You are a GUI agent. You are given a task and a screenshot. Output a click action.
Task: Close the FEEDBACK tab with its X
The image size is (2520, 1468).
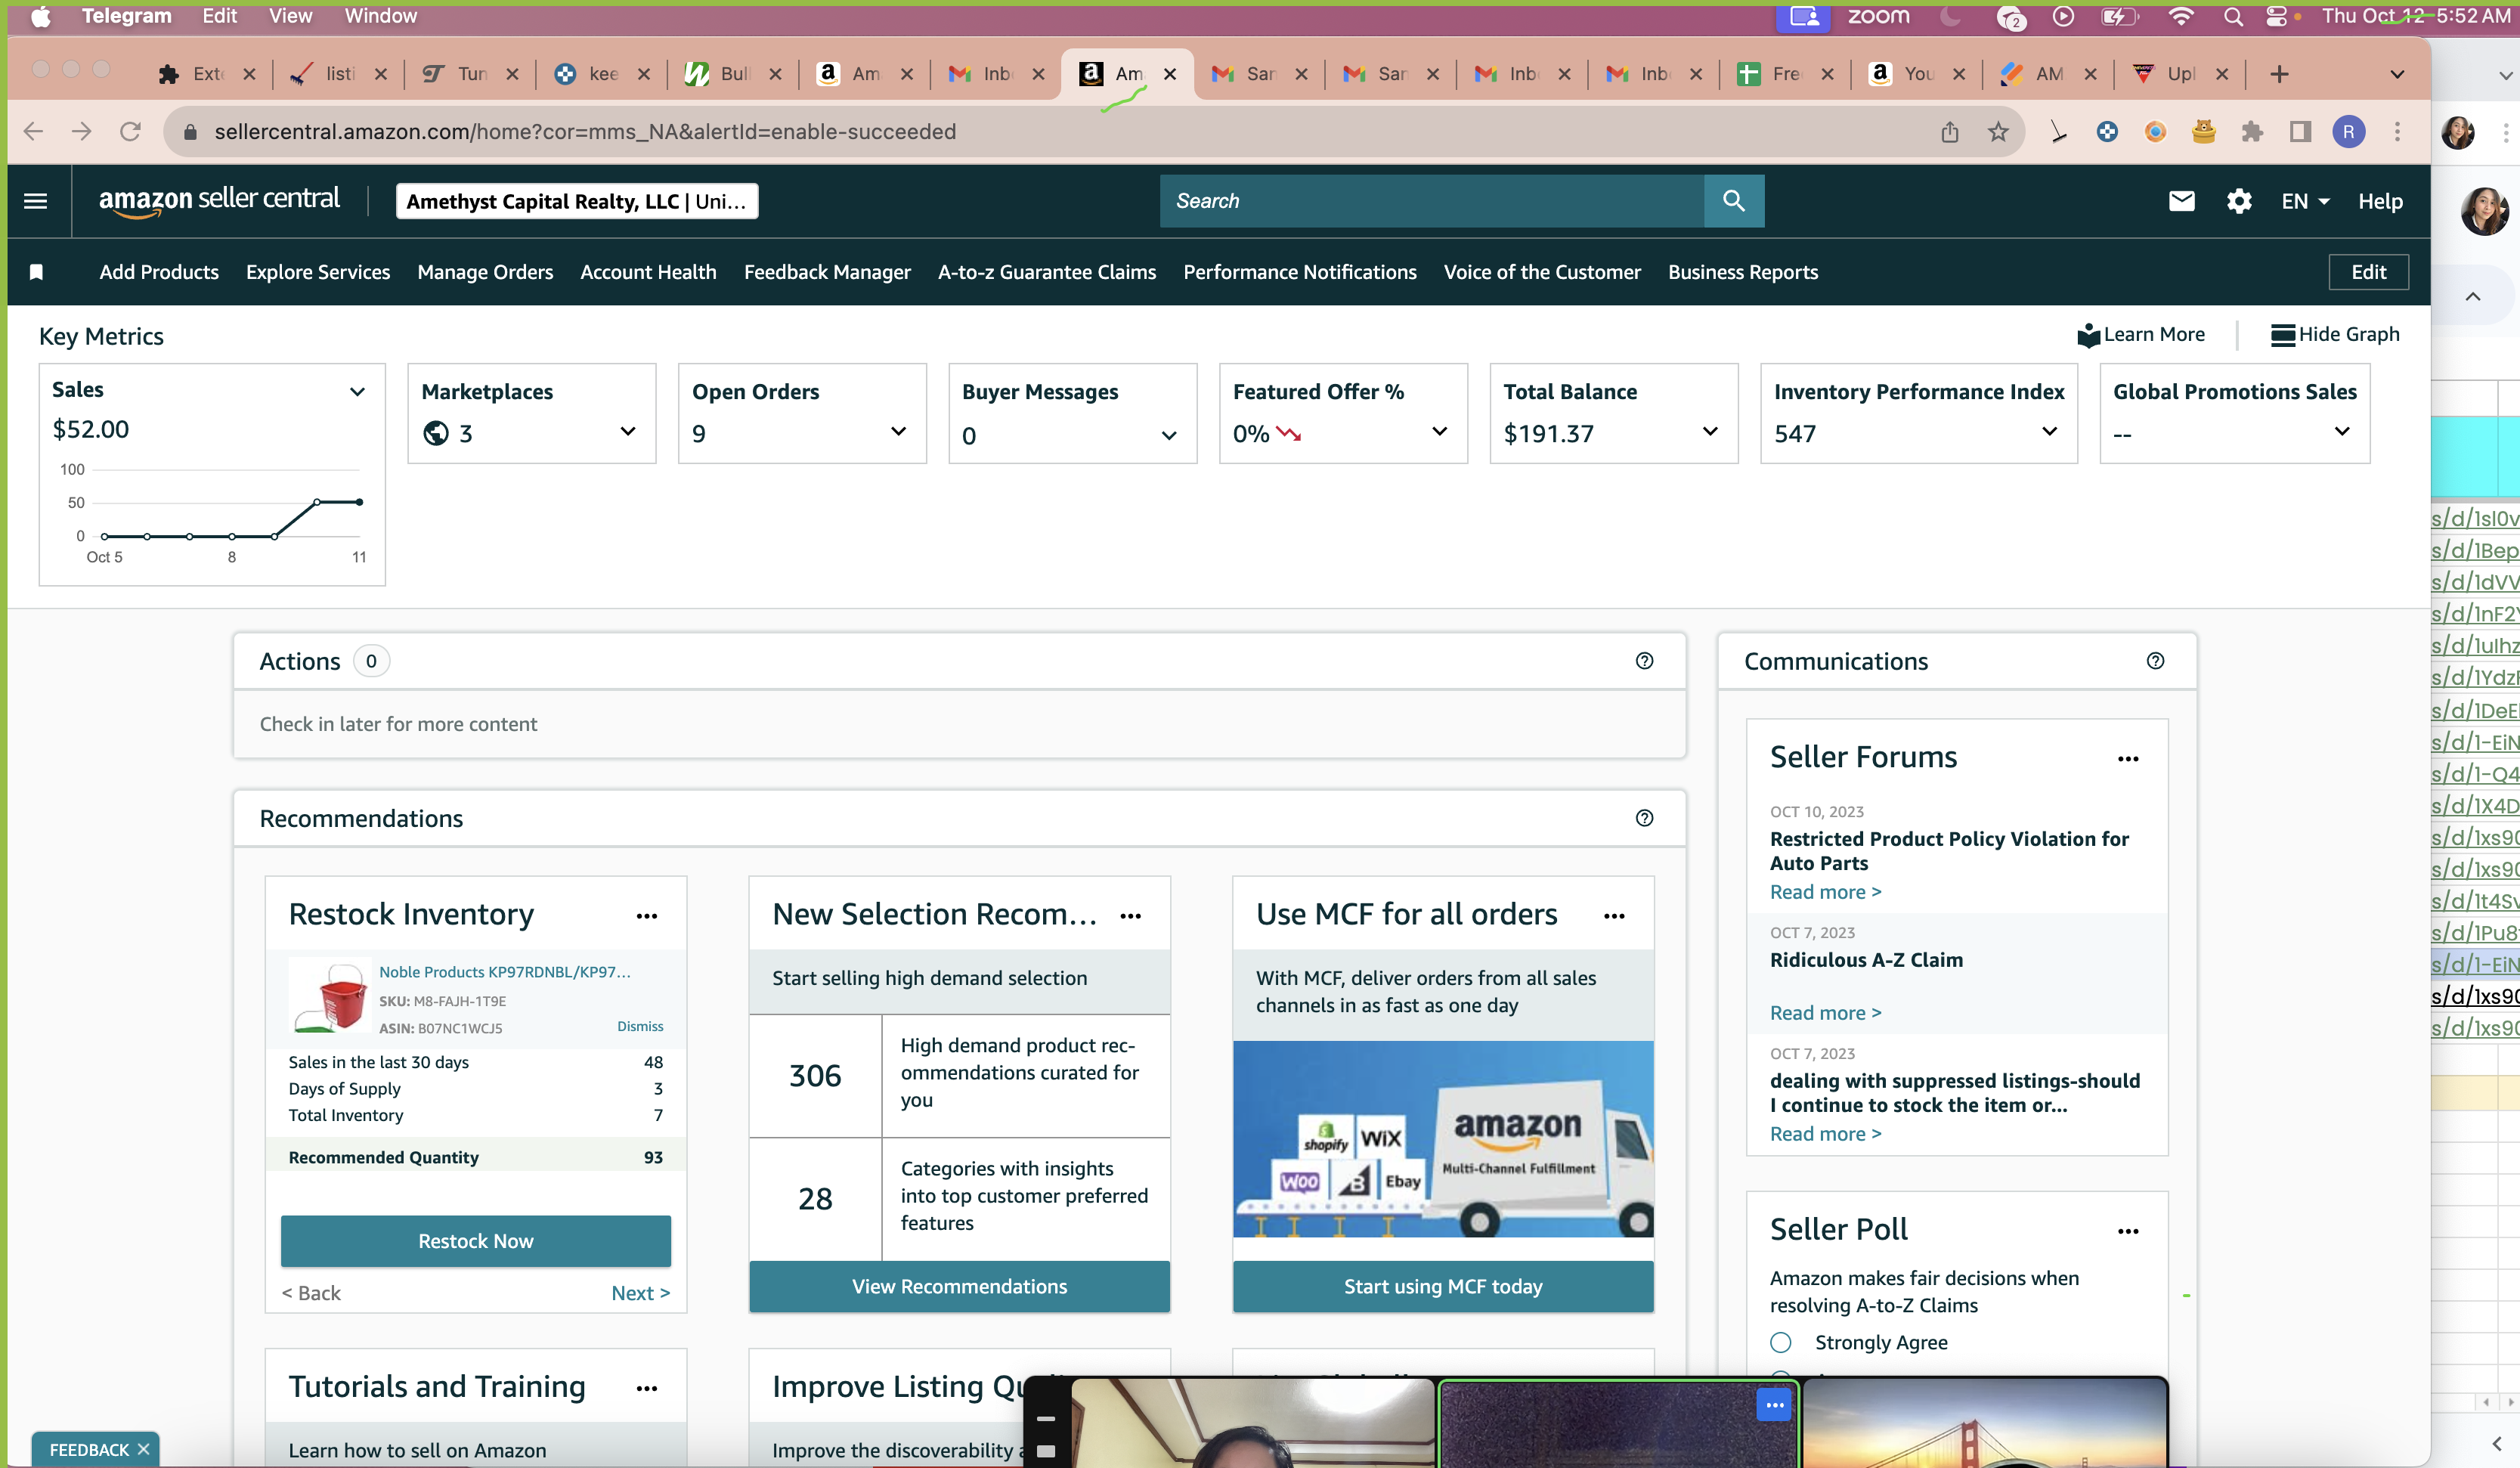pyautogui.click(x=143, y=1449)
